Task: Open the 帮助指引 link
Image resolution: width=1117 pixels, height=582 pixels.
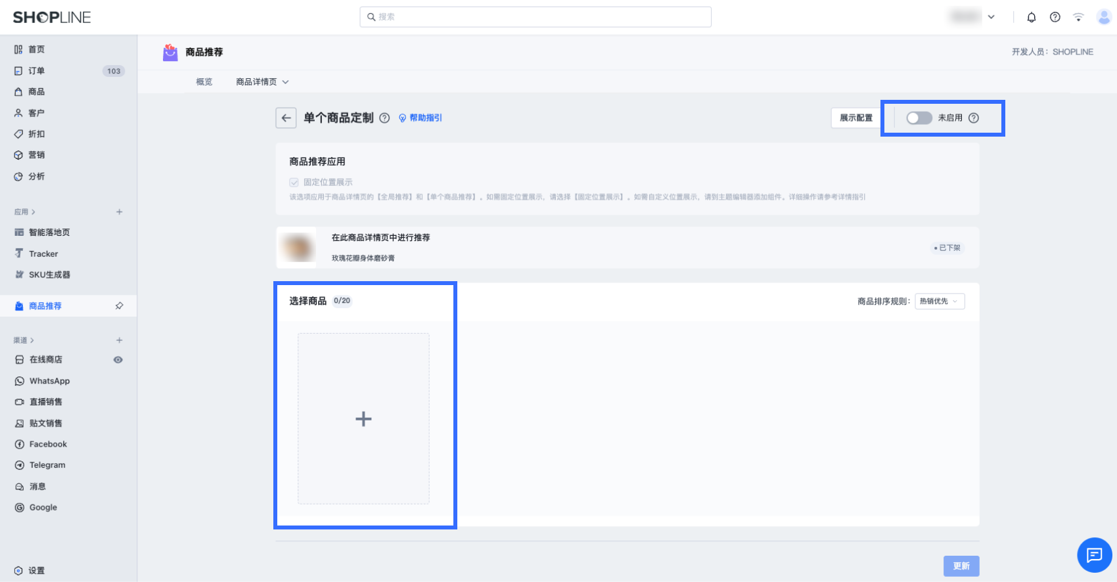Action: 421,118
